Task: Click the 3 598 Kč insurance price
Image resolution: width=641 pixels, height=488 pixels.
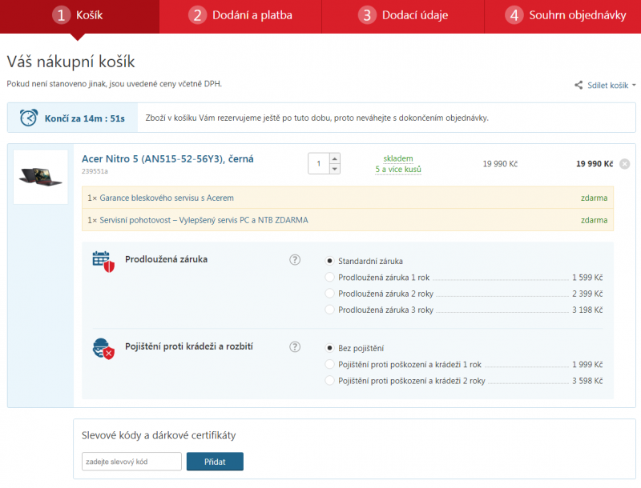Action: point(587,381)
